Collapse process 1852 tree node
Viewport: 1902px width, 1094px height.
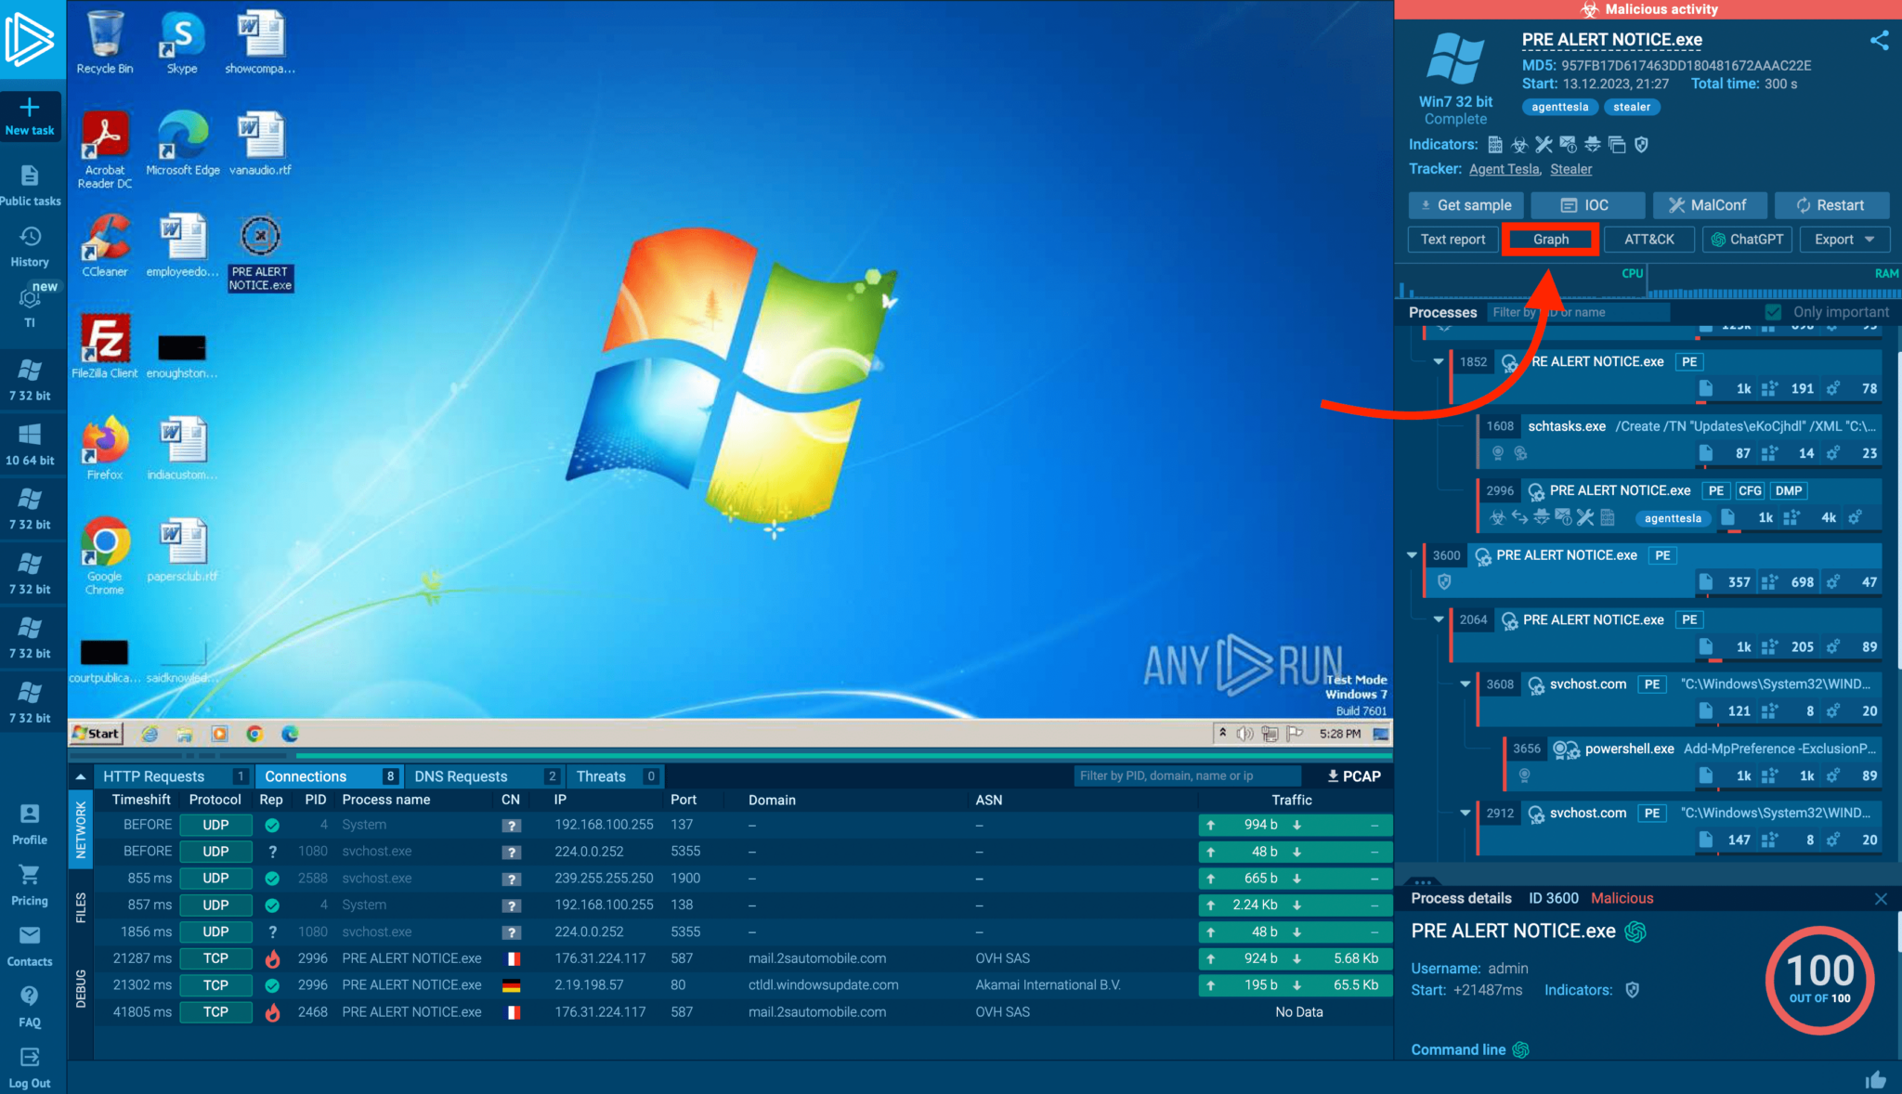(x=1439, y=361)
